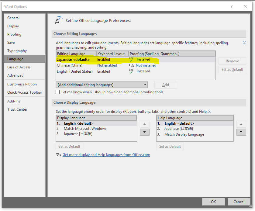This screenshot has height=211, width=255.
Task: Select Match Microsoft Windows in Display Language list
Action: (96, 129)
